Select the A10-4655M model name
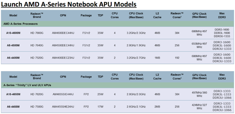This screenshot has width=235, height=114. [13, 94]
